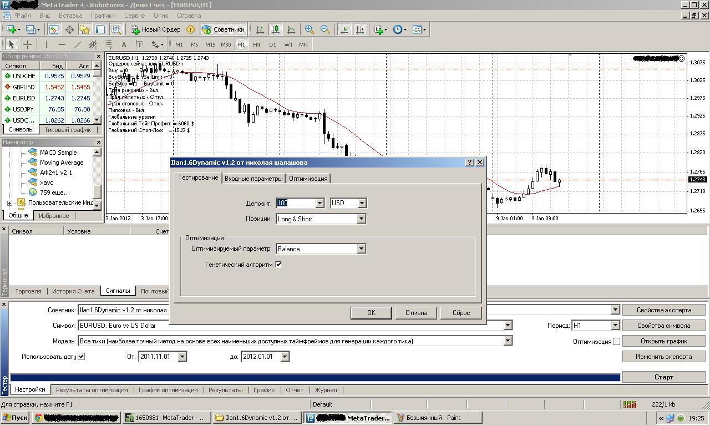Pick the vertical line drawing tool
This screenshot has height=426, width=710.
46,44
